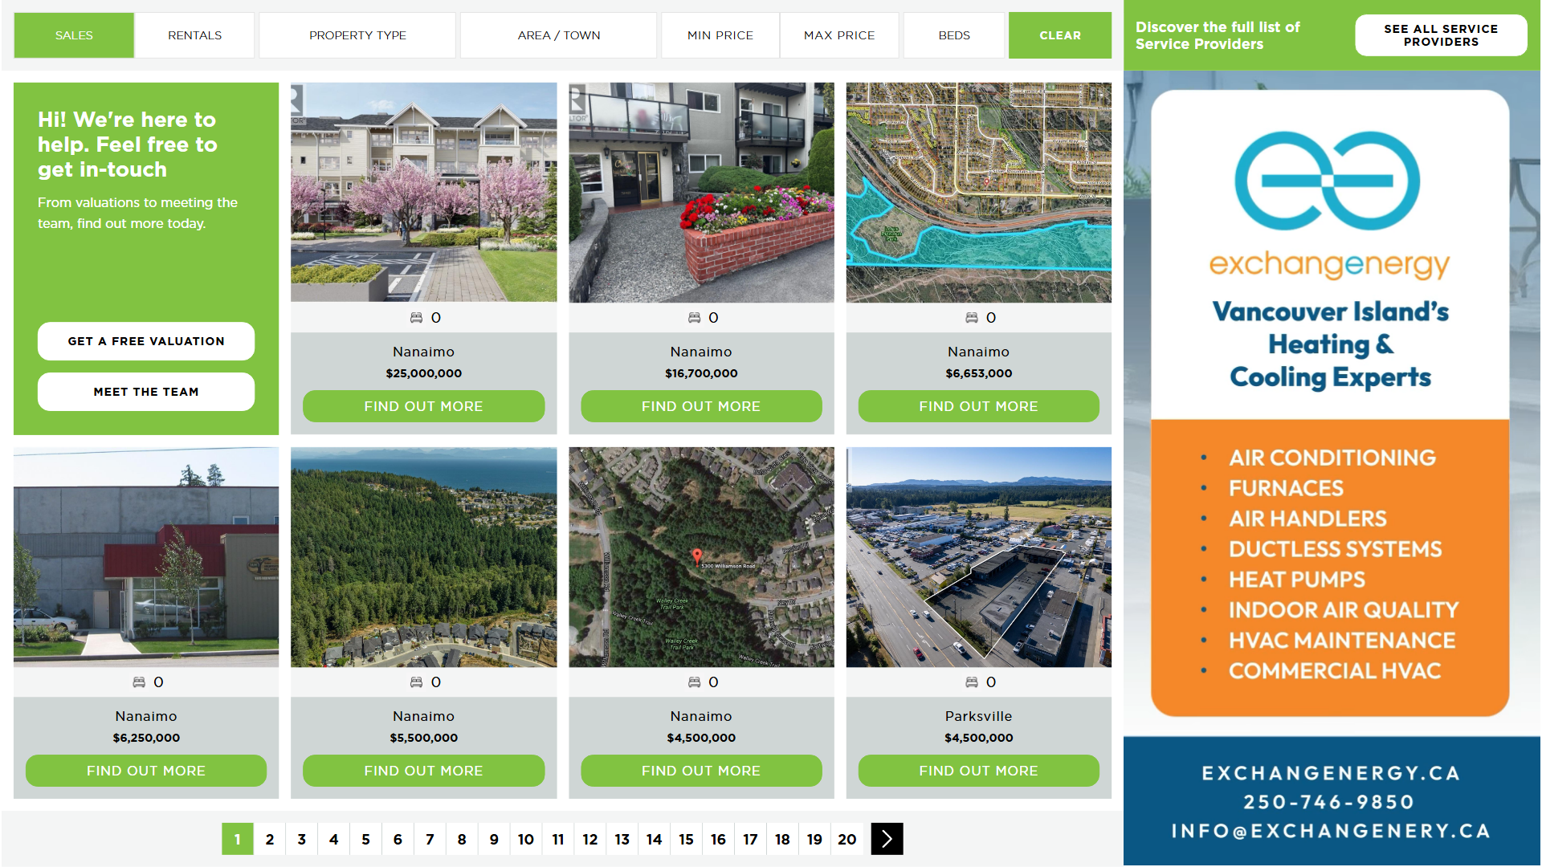Expand the Area / Town filter
The width and height of the screenshot is (1542, 867).
(x=558, y=35)
